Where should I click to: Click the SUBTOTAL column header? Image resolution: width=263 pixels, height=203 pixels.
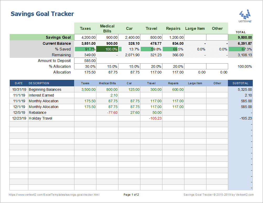tap(240, 83)
